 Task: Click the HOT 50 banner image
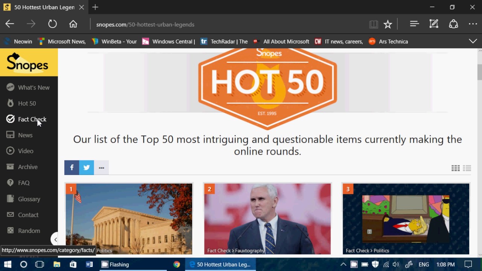(267, 89)
